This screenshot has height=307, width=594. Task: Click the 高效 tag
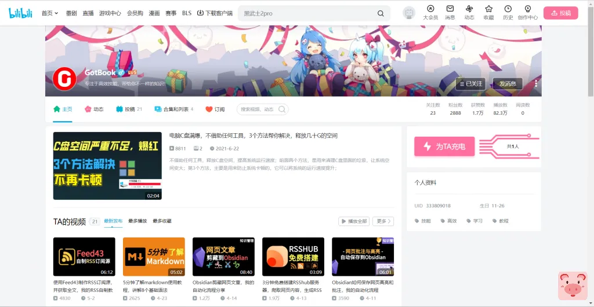(x=448, y=221)
